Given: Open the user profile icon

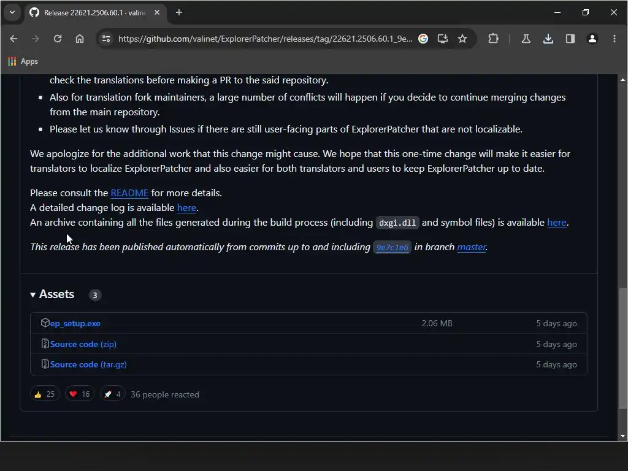Looking at the screenshot, I should (x=592, y=39).
